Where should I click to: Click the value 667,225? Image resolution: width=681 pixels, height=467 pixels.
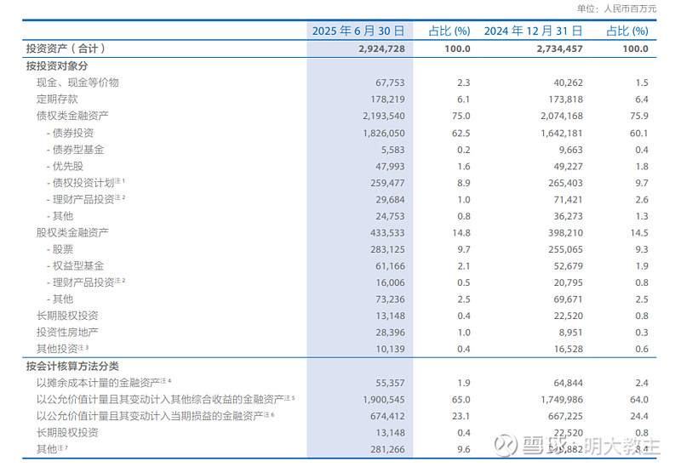565,416
